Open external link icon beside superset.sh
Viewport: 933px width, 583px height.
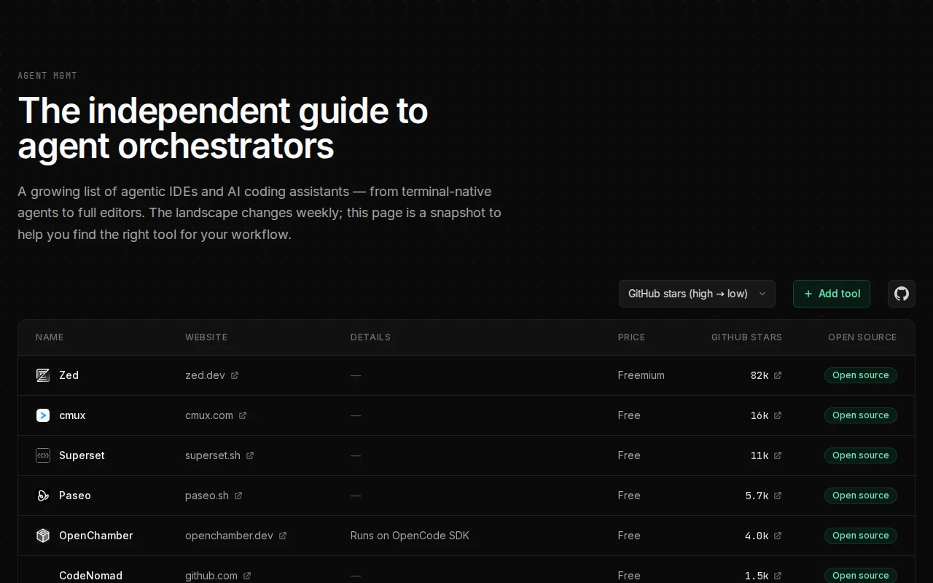pos(250,455)
